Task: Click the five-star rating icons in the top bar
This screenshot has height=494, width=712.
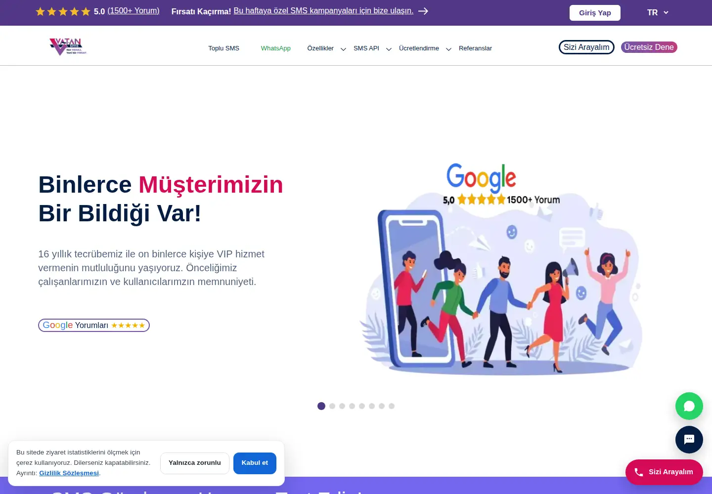Action: point(63,11)
